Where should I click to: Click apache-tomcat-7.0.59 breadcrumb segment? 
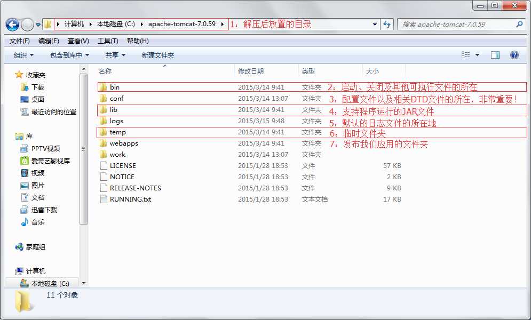click(182, 24)
